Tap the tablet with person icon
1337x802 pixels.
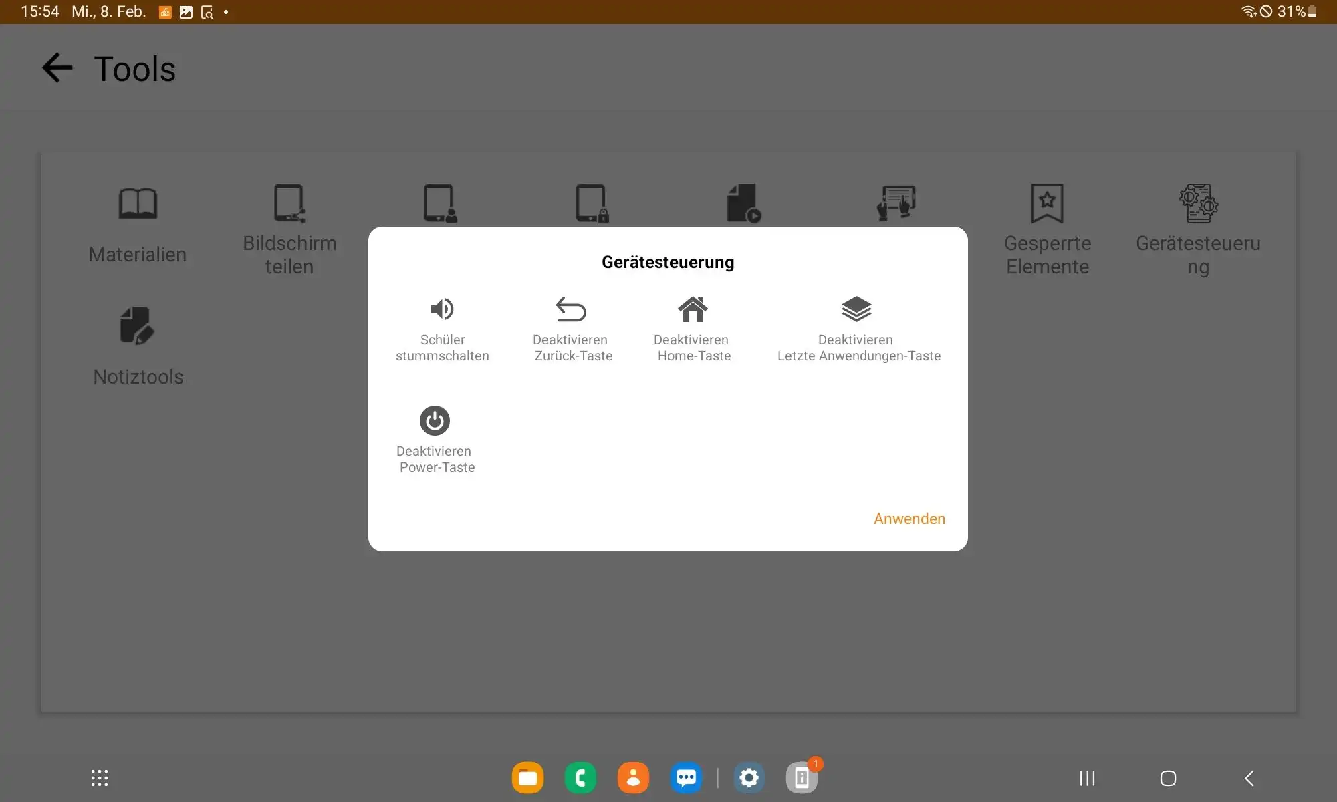pos(441,203)
